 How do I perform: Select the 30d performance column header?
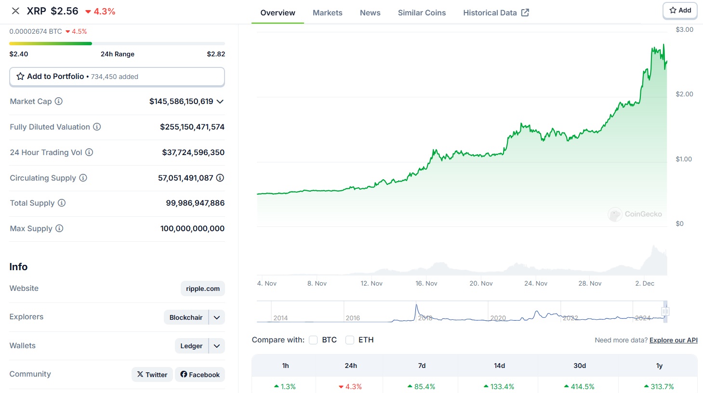click(x=580, y=366)
